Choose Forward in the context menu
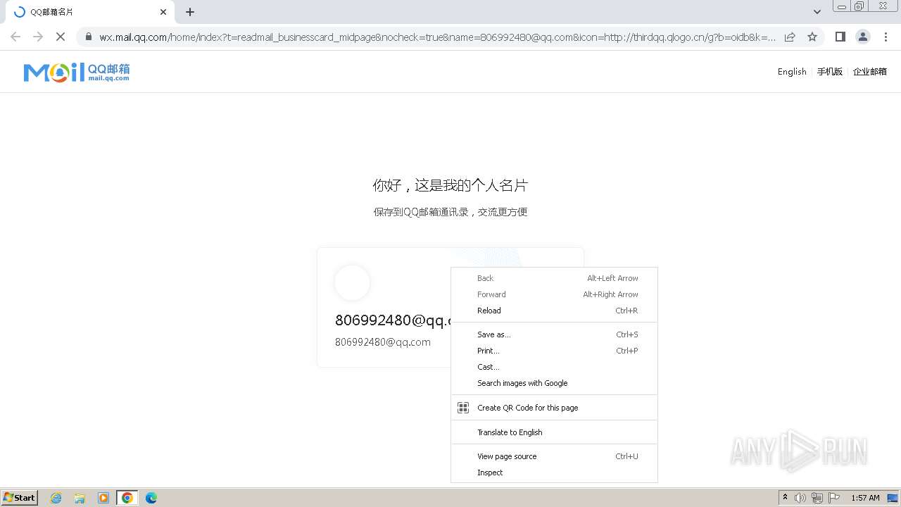Viewport: 901px width, 507px height. pos(554,294)
